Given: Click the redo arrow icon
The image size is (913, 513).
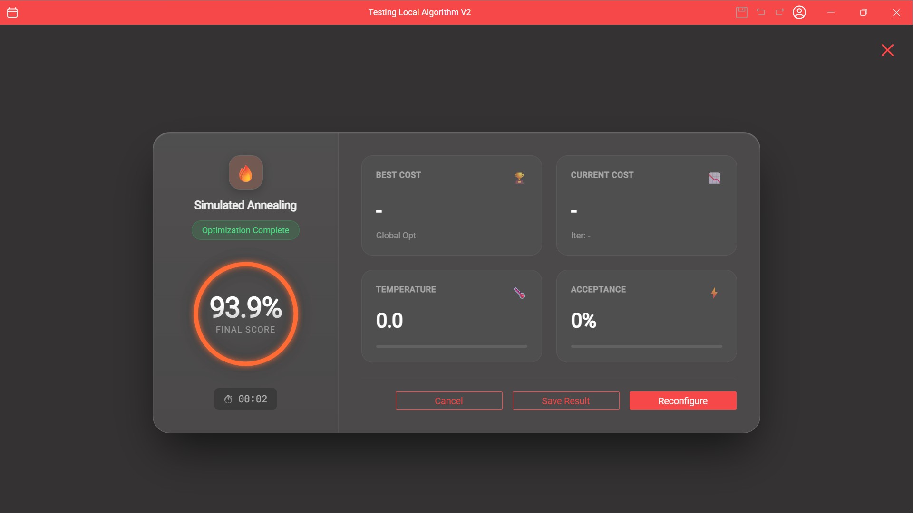Looking at the screenshot, I should click(780, 12).
